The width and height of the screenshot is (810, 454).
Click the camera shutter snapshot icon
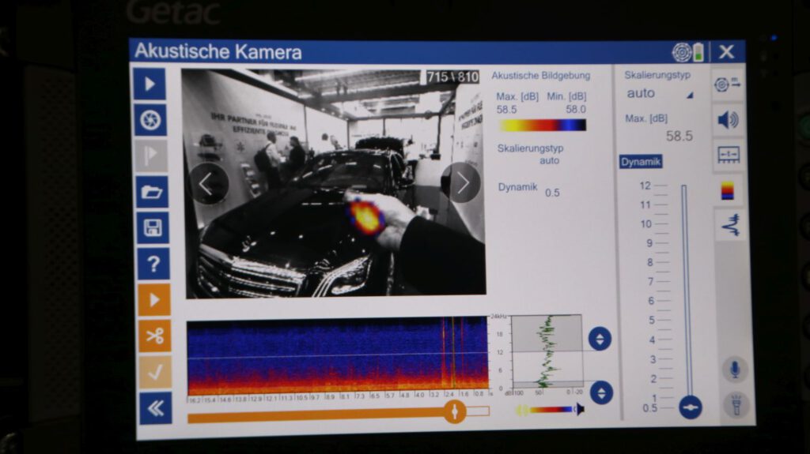pyautogui.click(x=150, y=120)
